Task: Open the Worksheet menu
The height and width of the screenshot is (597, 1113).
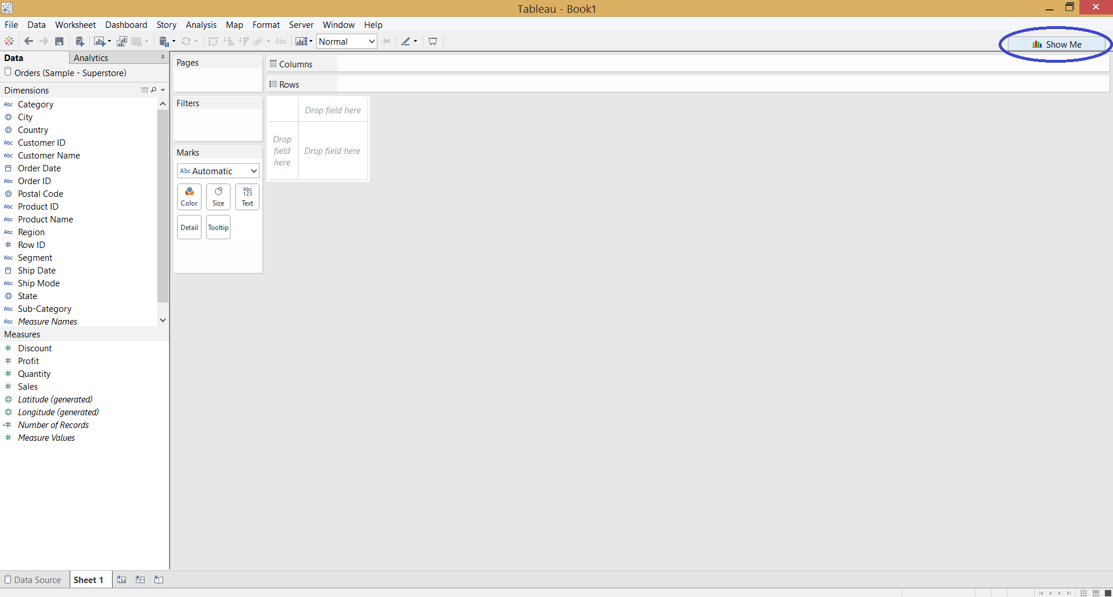Action: (75, 24)
